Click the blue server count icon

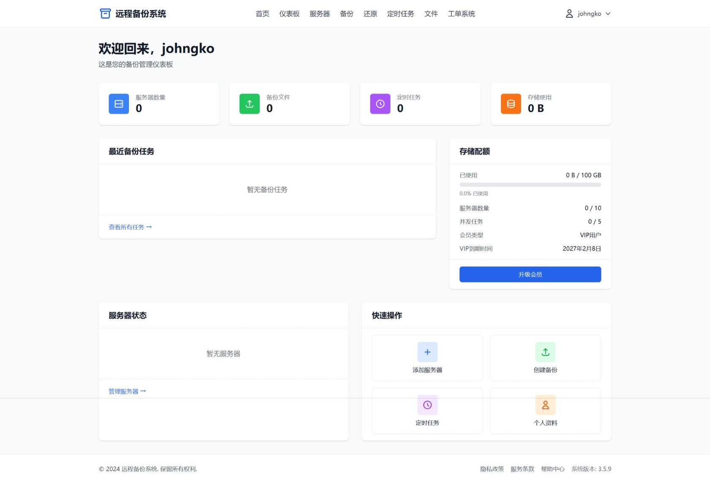119,104
